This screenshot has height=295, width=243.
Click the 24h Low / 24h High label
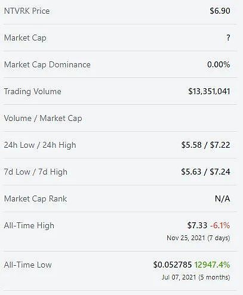pos(40,145)
